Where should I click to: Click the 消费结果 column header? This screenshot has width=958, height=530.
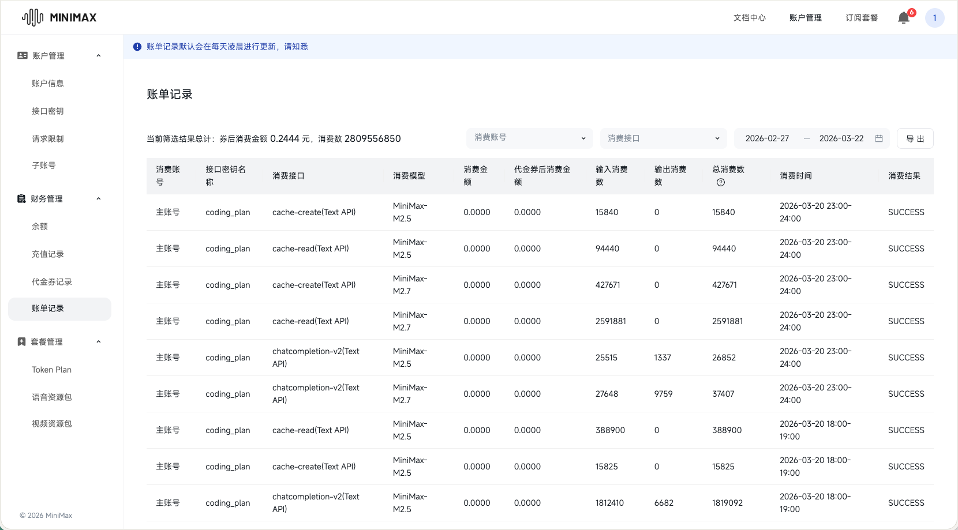[904, 176]
